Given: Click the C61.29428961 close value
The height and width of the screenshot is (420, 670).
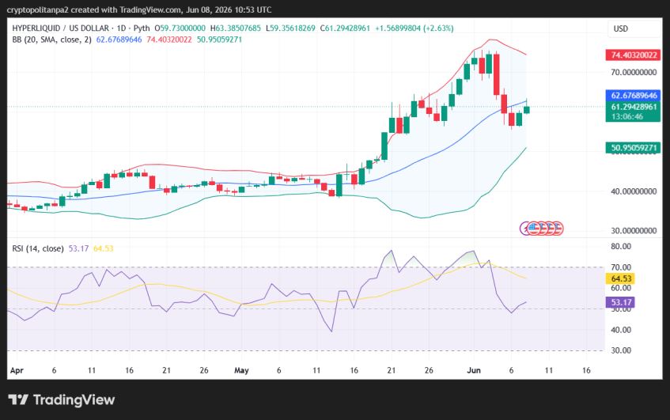Looking at the screenshot, I should tap(345, 28).
